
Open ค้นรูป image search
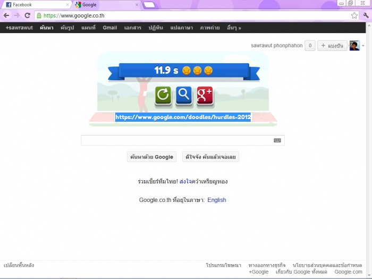pyautogui.click(x=67, y=28)
